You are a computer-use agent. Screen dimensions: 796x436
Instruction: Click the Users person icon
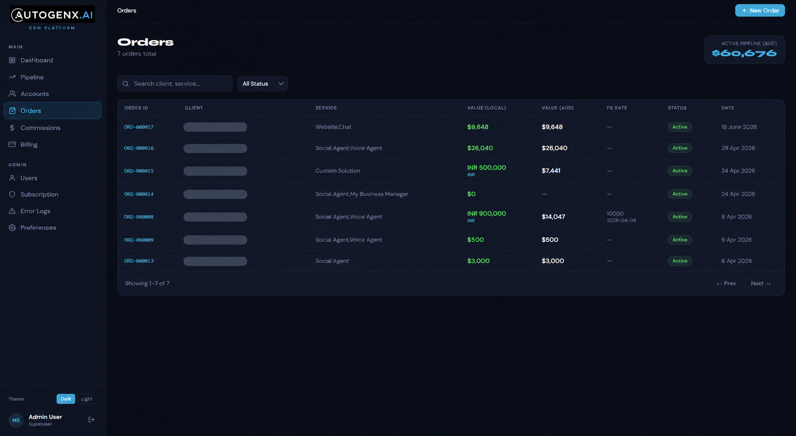[12, 178]
